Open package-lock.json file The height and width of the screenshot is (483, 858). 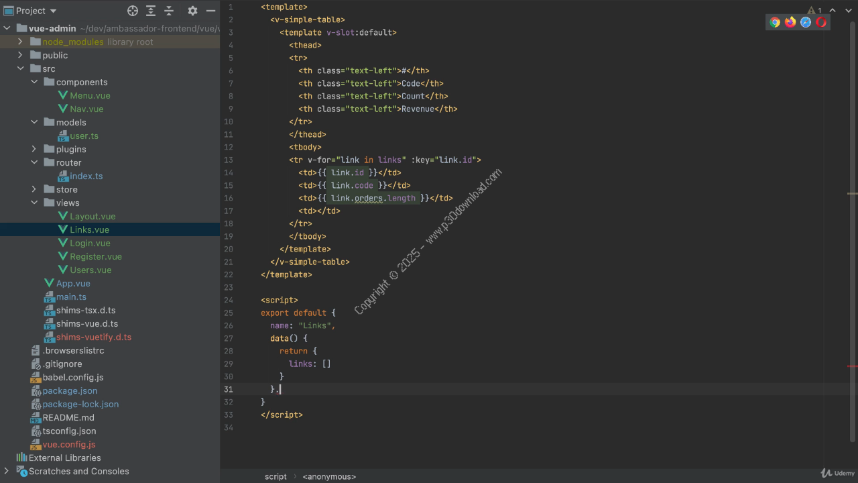point(80,404)
